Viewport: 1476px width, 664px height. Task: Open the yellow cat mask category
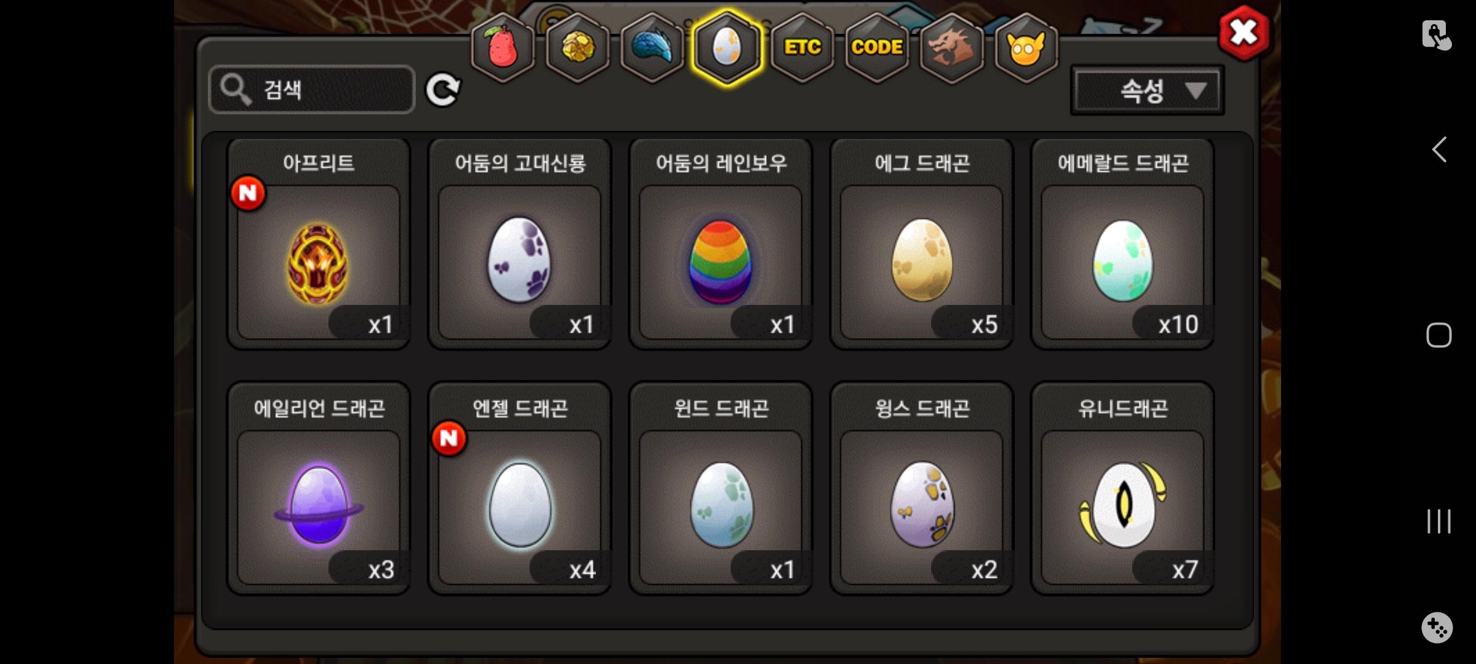1026,47
